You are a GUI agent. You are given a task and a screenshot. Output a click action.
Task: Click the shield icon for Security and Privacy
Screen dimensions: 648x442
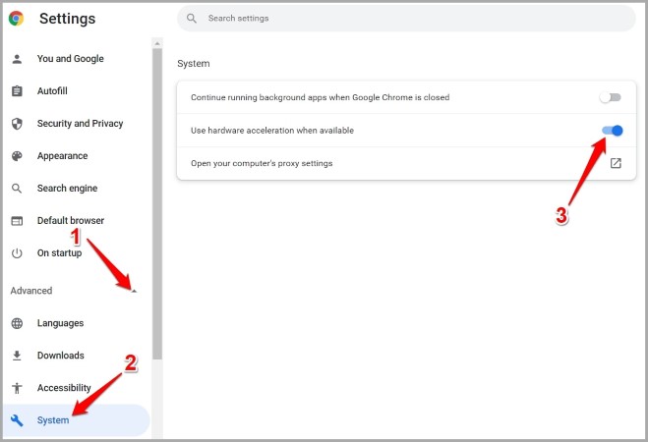click(17, 124)
